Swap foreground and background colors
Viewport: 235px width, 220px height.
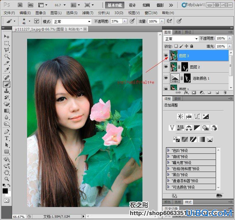pyautogui.click(x=9, y=185)
